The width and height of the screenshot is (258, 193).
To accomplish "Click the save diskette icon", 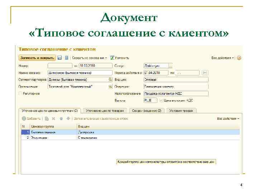I will point(59,58).
